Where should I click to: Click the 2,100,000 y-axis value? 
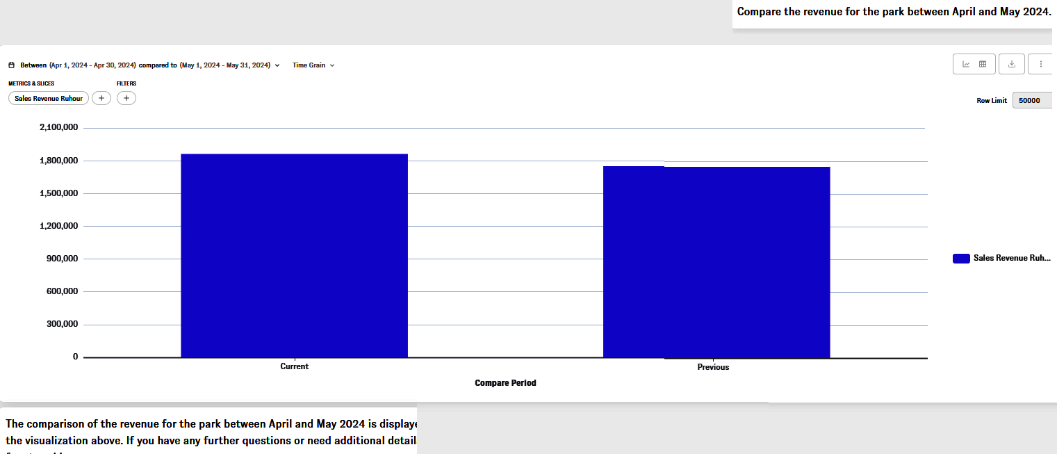coord(59,128)
